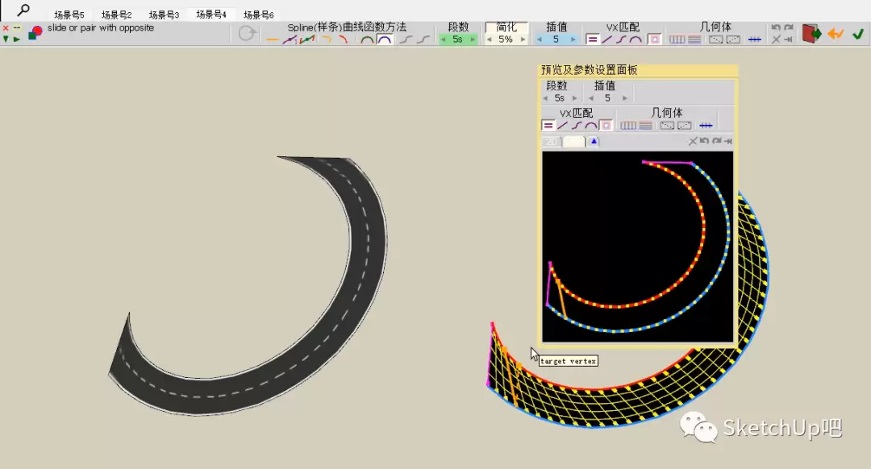
Task: Switch to scene tab 场景号3
Action: pyautogui.click(x=164, y=15)
